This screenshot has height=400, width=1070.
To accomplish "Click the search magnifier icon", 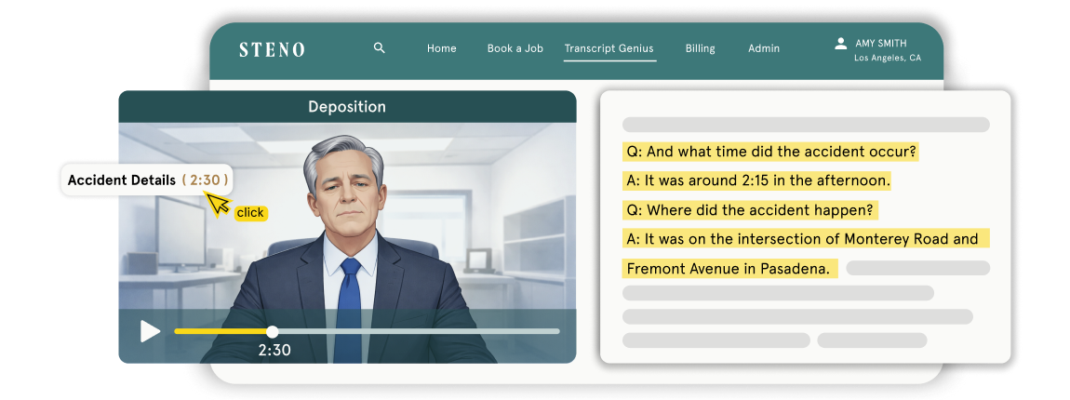I will point(379,48).
